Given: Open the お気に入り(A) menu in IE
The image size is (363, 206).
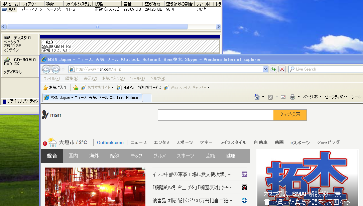Looking at the screenshot, I should pyautogui.click(x=113, y=79).
